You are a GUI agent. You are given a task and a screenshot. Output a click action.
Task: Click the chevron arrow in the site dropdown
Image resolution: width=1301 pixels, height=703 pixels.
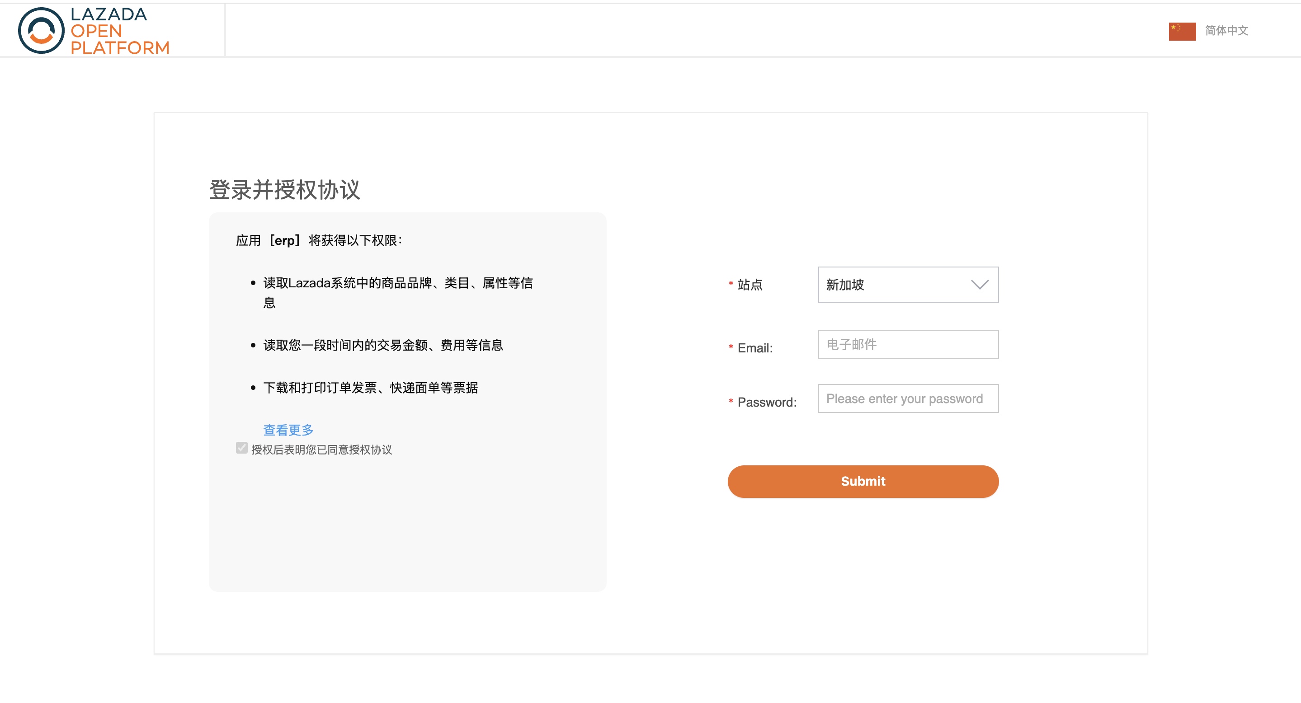click(x=979, y=285)
